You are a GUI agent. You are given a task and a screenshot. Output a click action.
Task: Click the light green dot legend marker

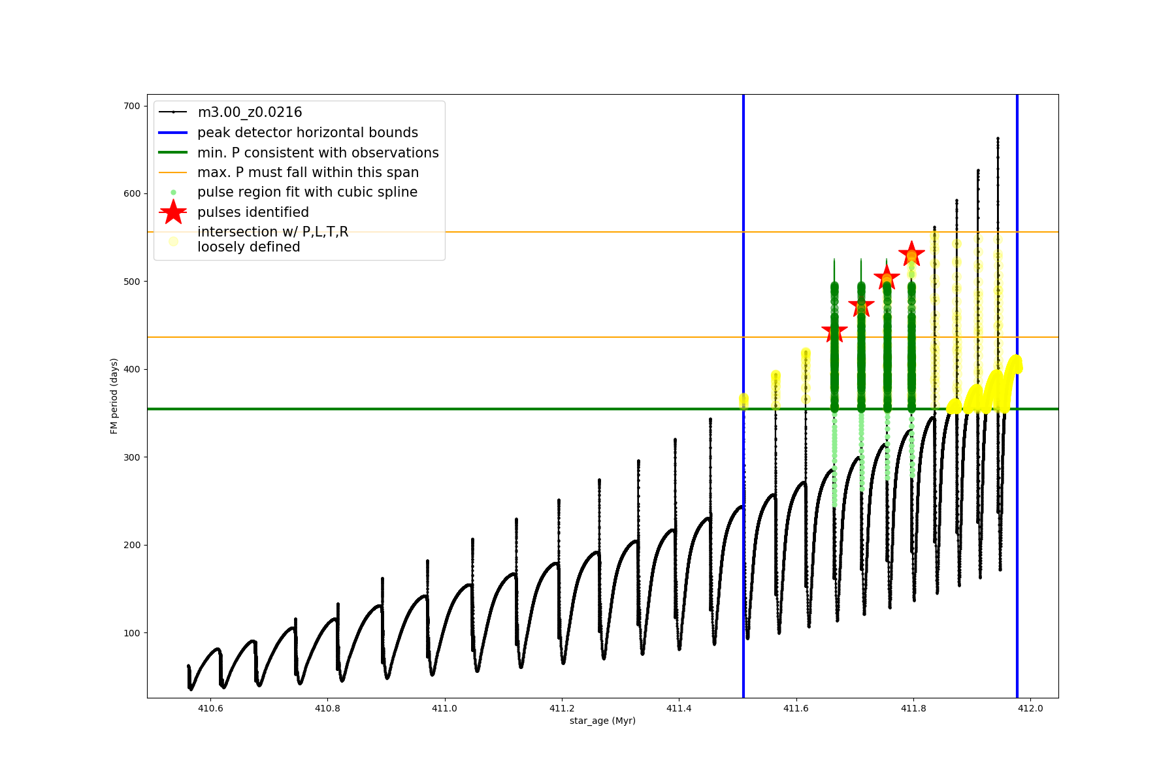[173, 193]
